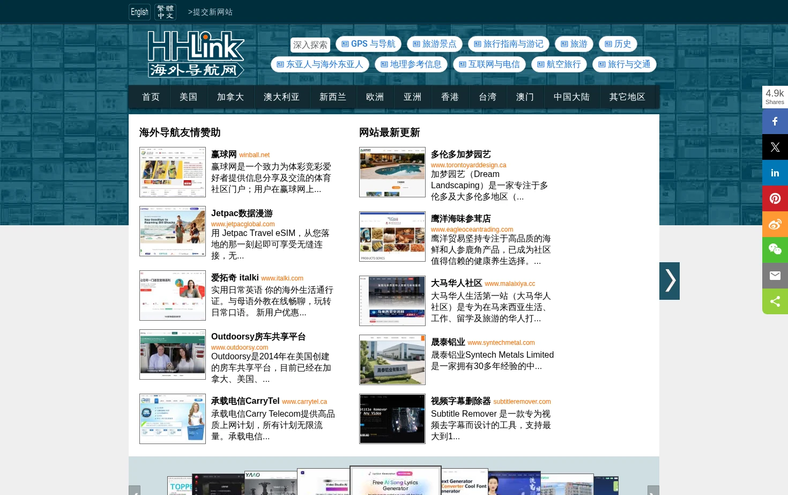This screenshot has width=788, height=495.
Task: Share this page on Facebook
Action: (x=775, y=121)
